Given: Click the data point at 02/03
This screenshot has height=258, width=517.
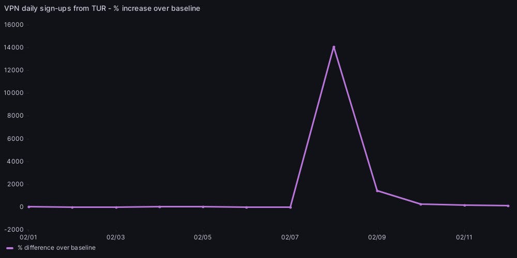Looking at the screenshot, I should tap(116, 207).
